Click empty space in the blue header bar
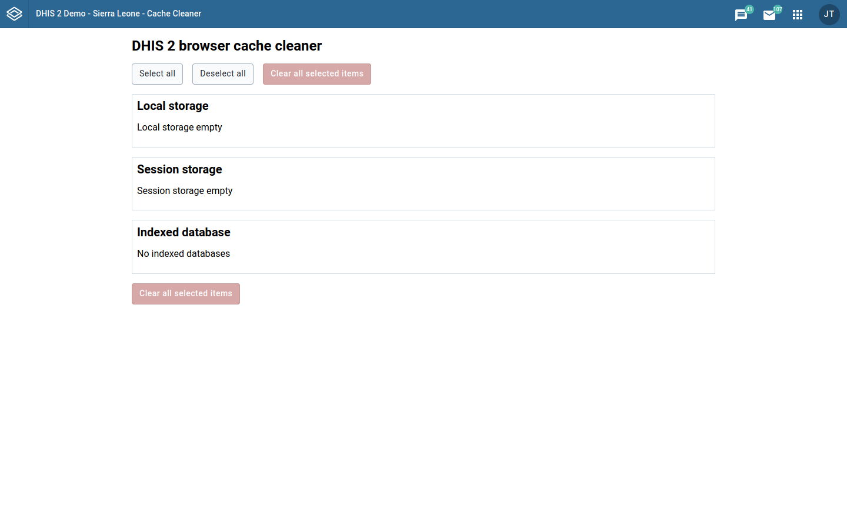This screenshot has height=529, width=847. pyautogui.click(x=471, y=14)
